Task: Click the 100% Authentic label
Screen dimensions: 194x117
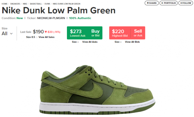Action: [x=80, y=18]
